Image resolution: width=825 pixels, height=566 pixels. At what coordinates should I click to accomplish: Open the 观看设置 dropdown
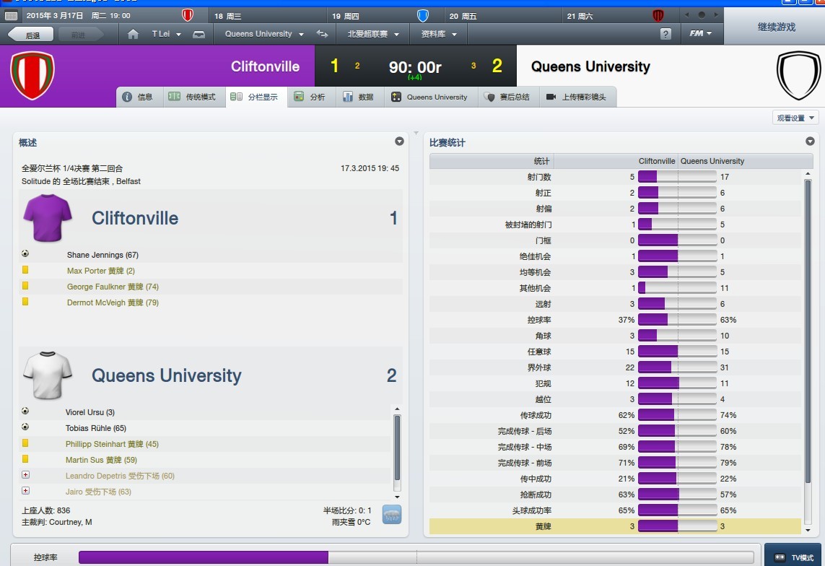click(795, 118)
